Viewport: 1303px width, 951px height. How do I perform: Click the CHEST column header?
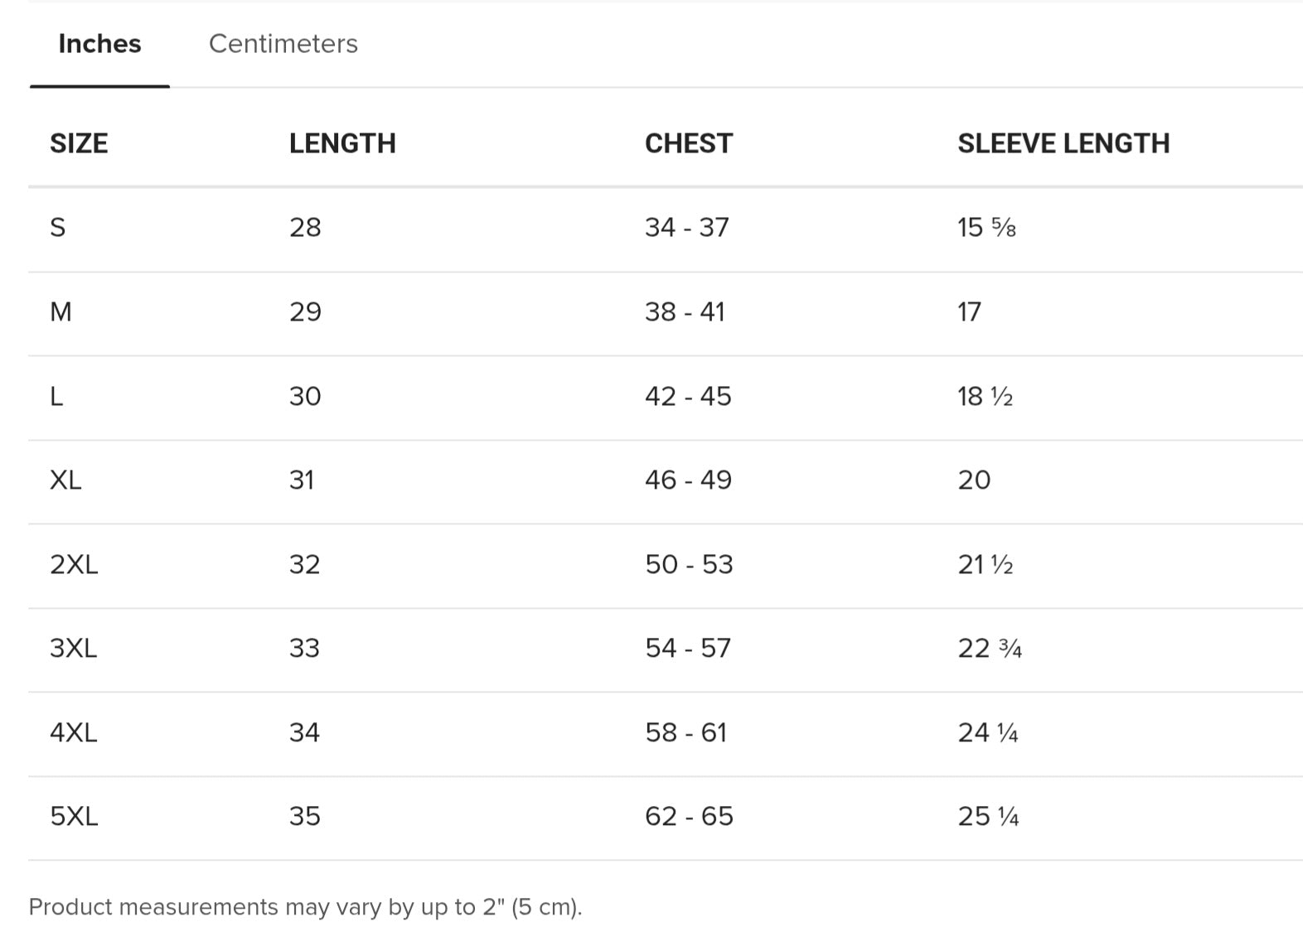pos(689,143)
